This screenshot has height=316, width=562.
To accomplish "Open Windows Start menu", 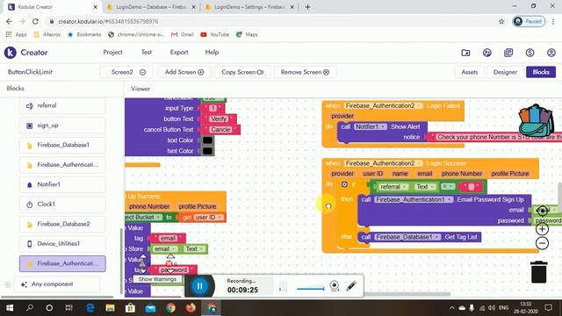I will [10, 308].
